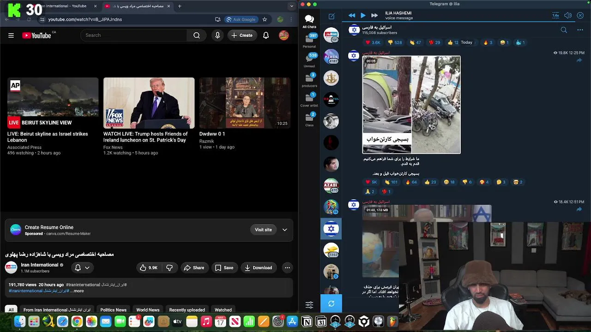Click Visit site on the Canva ad
The image size is (591, 332).
(x=263, y=230)
